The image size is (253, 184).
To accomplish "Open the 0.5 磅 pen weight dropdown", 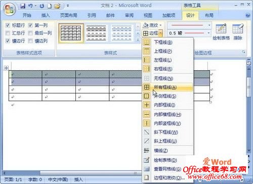I will [x=209, y=33].
